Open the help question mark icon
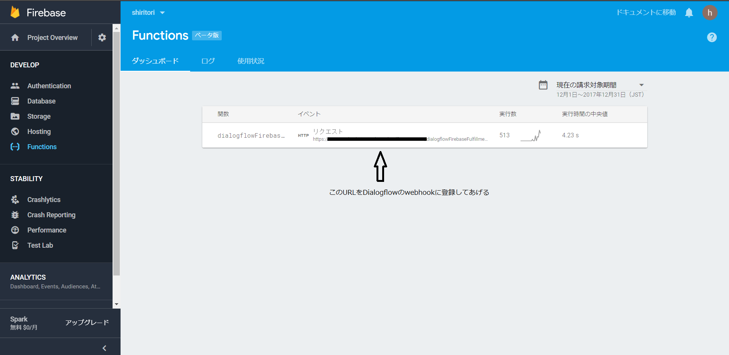This screenshot has width=729, height=355. pyautogui.click(x=712, y=37)
